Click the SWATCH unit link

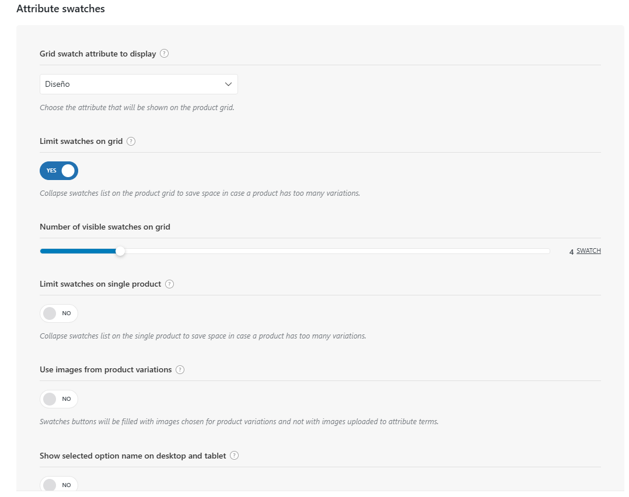(x=589, y=251)
